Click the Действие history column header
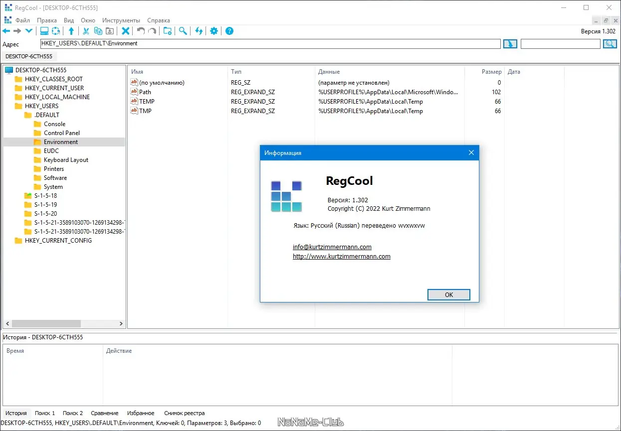The height and width of the screenshot is (431, 621). pos(277,351)
